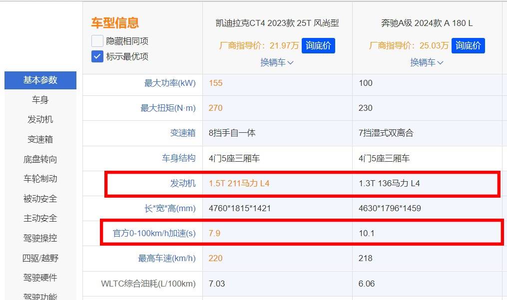Image resolution: width=507 pixels, height=300 pixels.
Task: Uncheck the 标示最优项 checkbox
Action: 97,56
